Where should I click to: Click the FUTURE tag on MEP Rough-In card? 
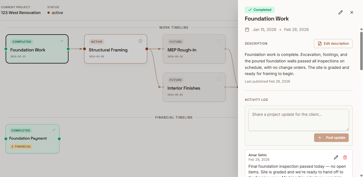click(176, 42)
